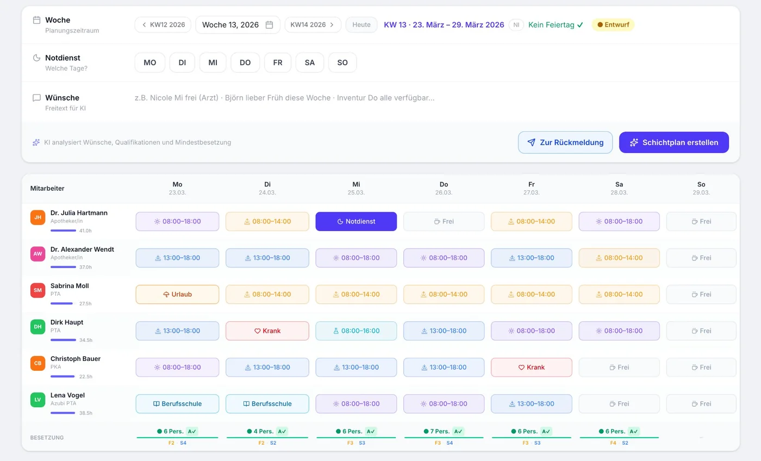Click SM avatar of Sabrina Moll
This screenshot has height=461, width=761.
click(x=38, y=290)
